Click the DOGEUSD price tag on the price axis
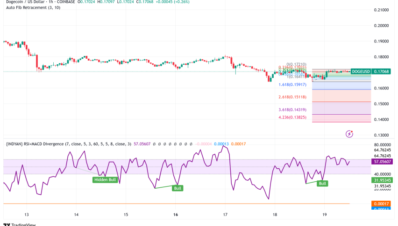This screenshot has width=398, height=226. [361, 71]
